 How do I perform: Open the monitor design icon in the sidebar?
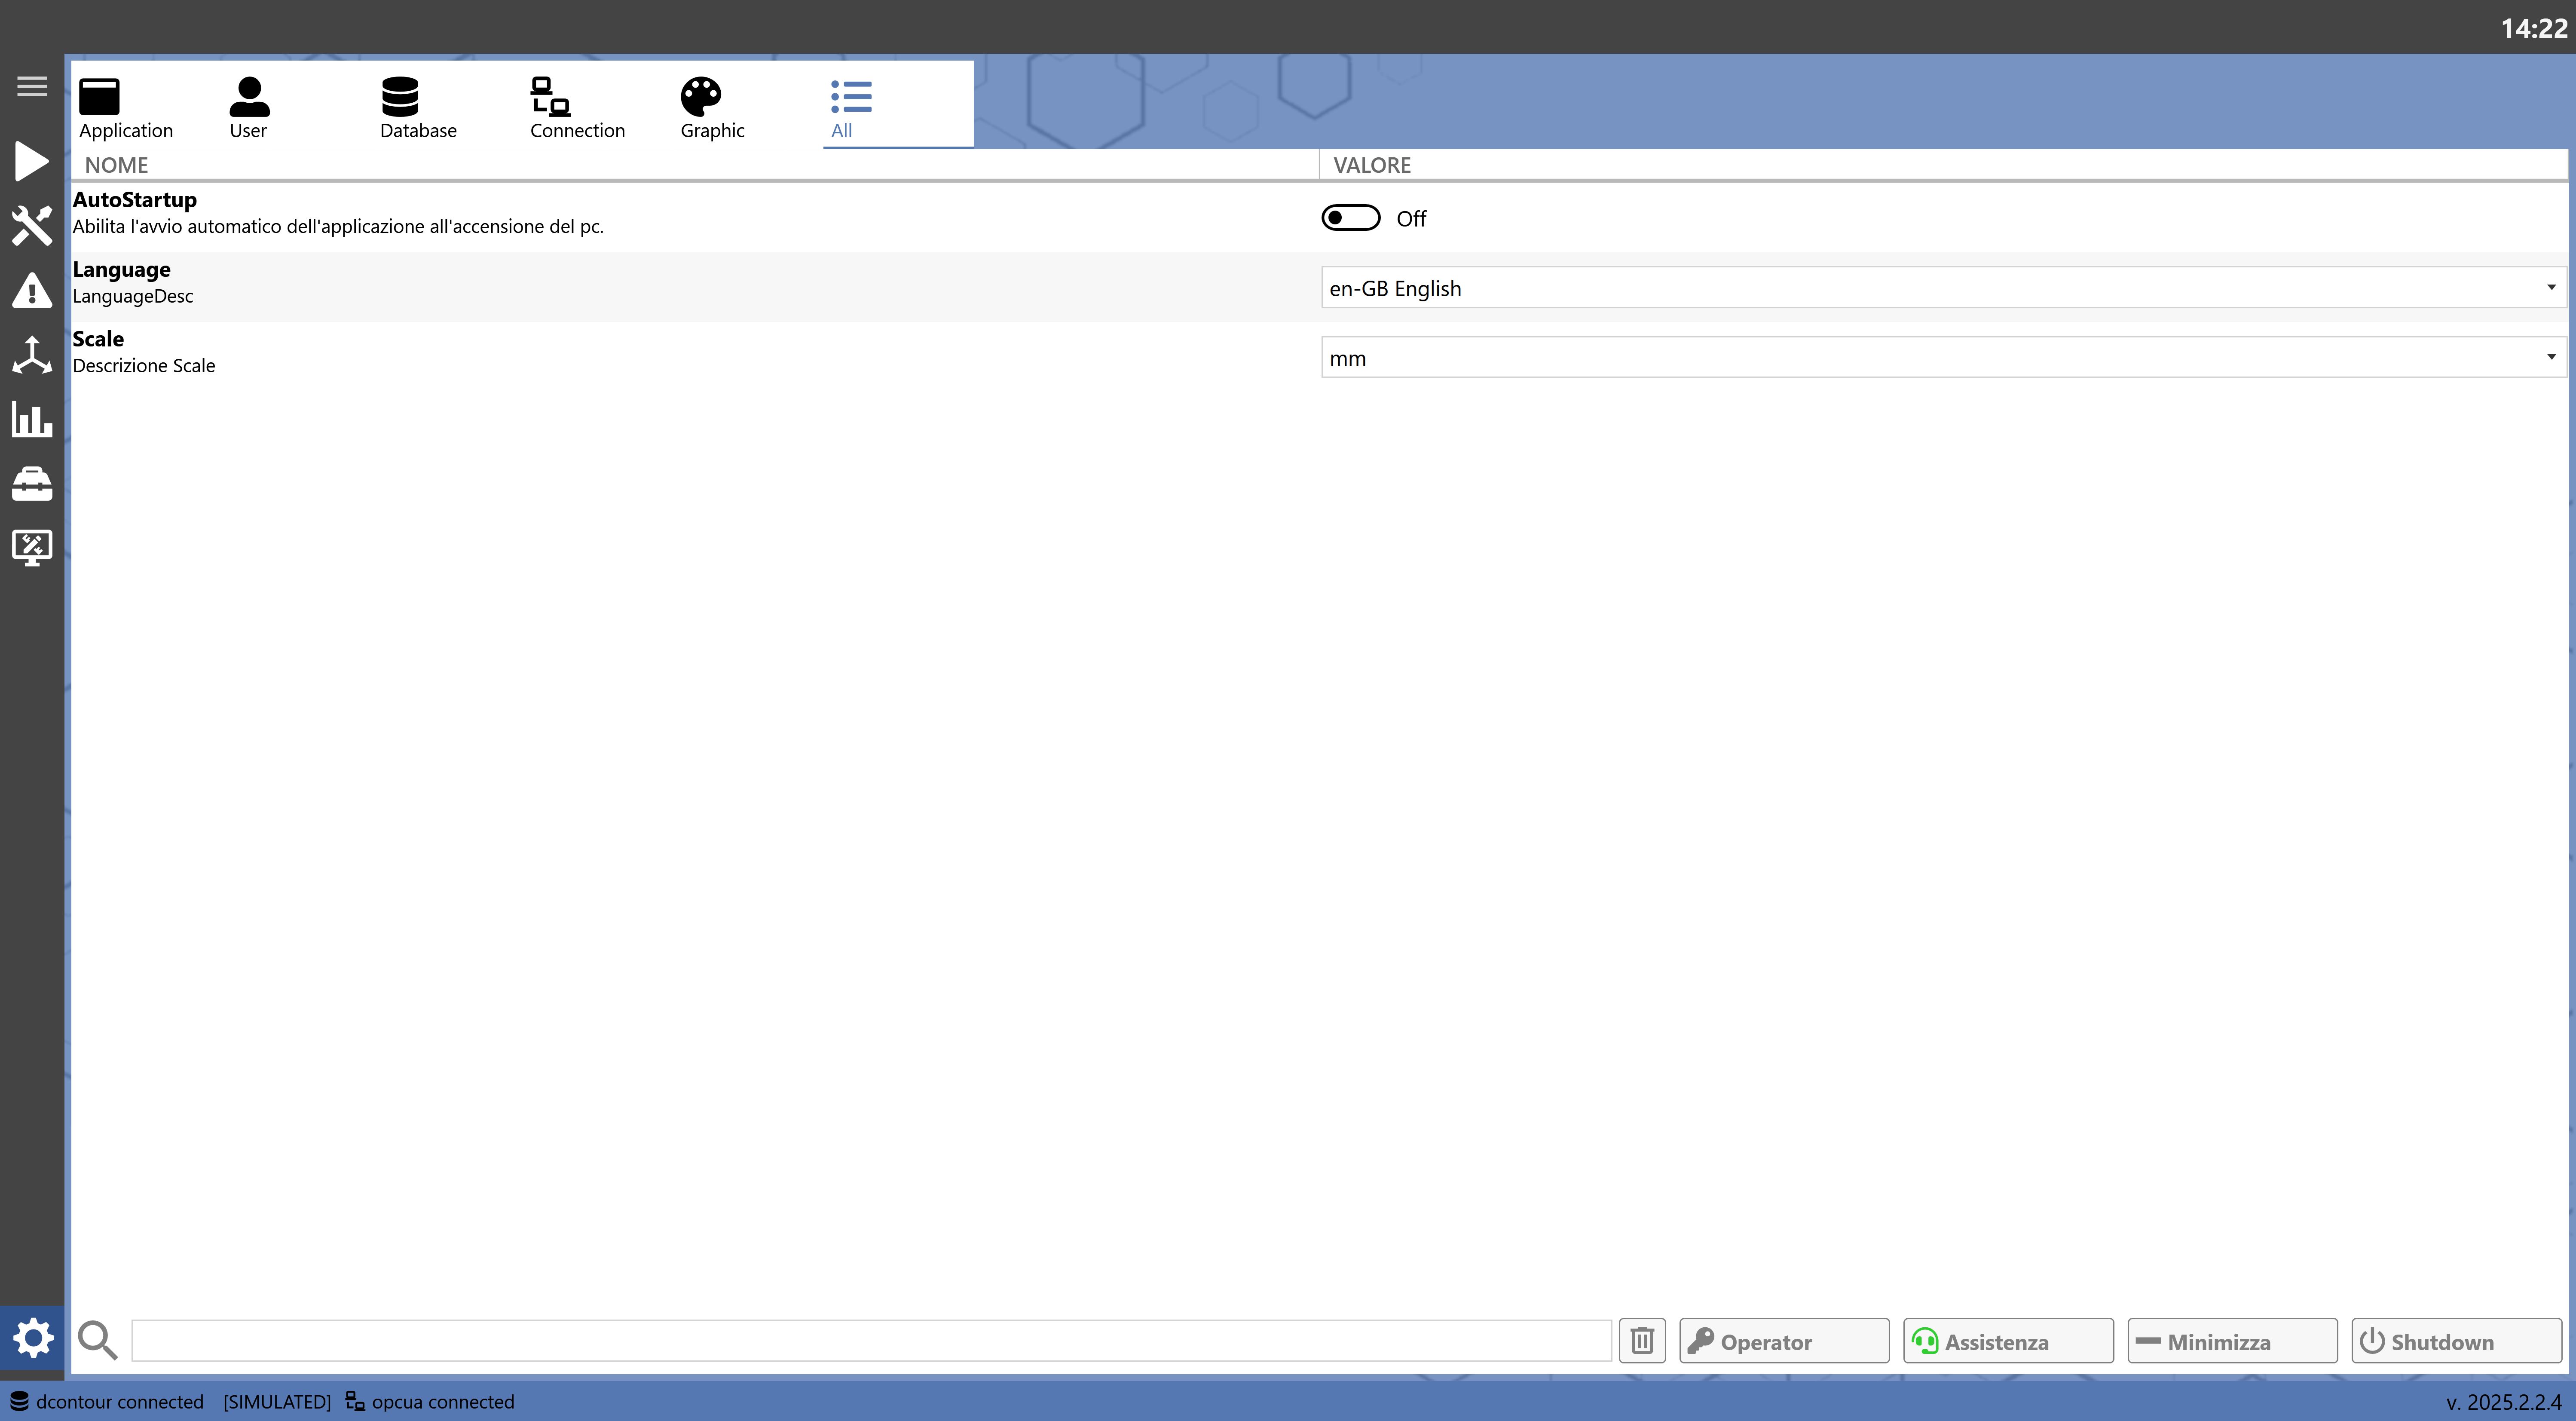[x=32, y=548]
